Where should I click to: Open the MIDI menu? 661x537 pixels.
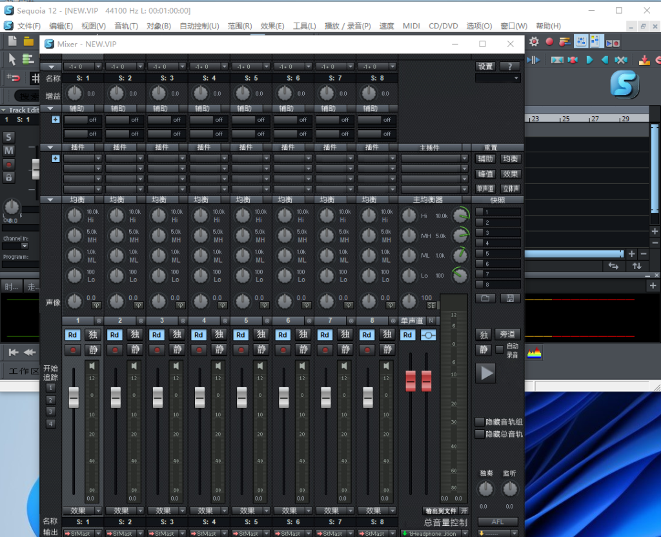tap(411, 26)
